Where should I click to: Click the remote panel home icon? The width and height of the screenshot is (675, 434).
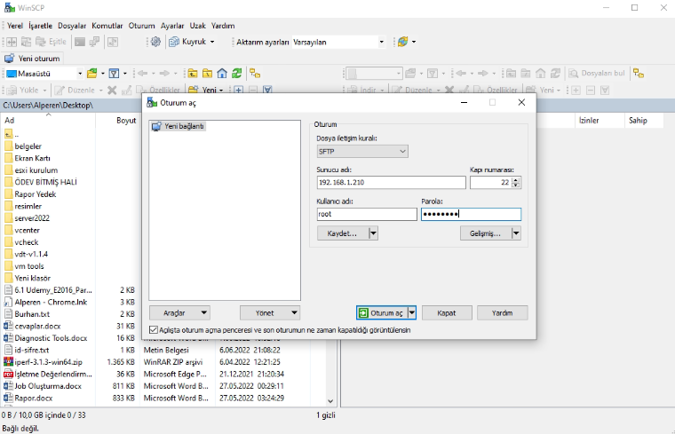(541, 74)
